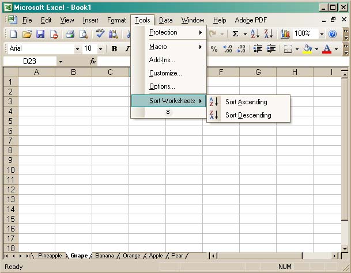Click the AutoSum sigma icon
351x273 pixels.
coord(235,34)
